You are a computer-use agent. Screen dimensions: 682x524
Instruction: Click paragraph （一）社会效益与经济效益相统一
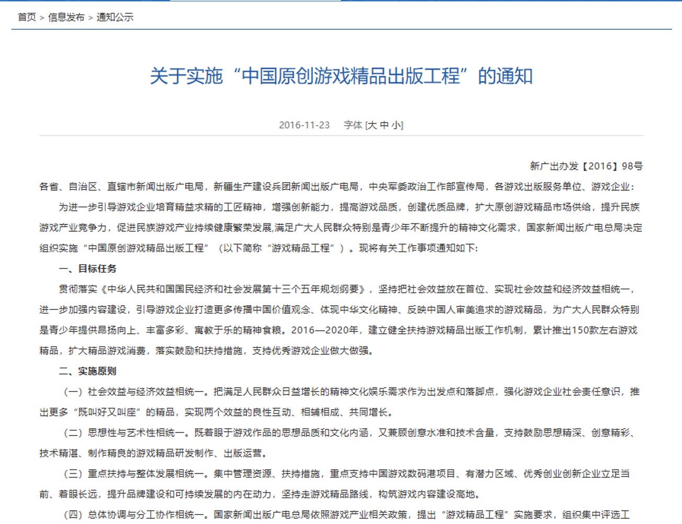click(x=350, y=392)
